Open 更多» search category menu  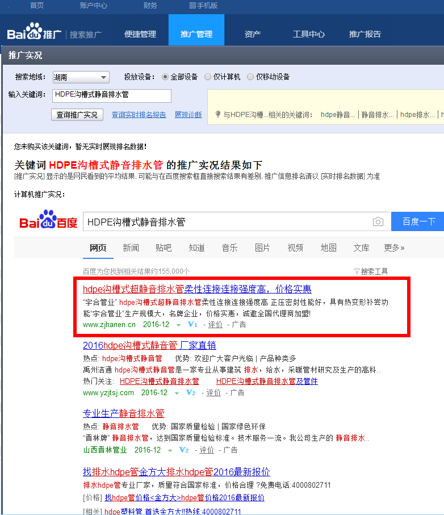coord(394,248)
